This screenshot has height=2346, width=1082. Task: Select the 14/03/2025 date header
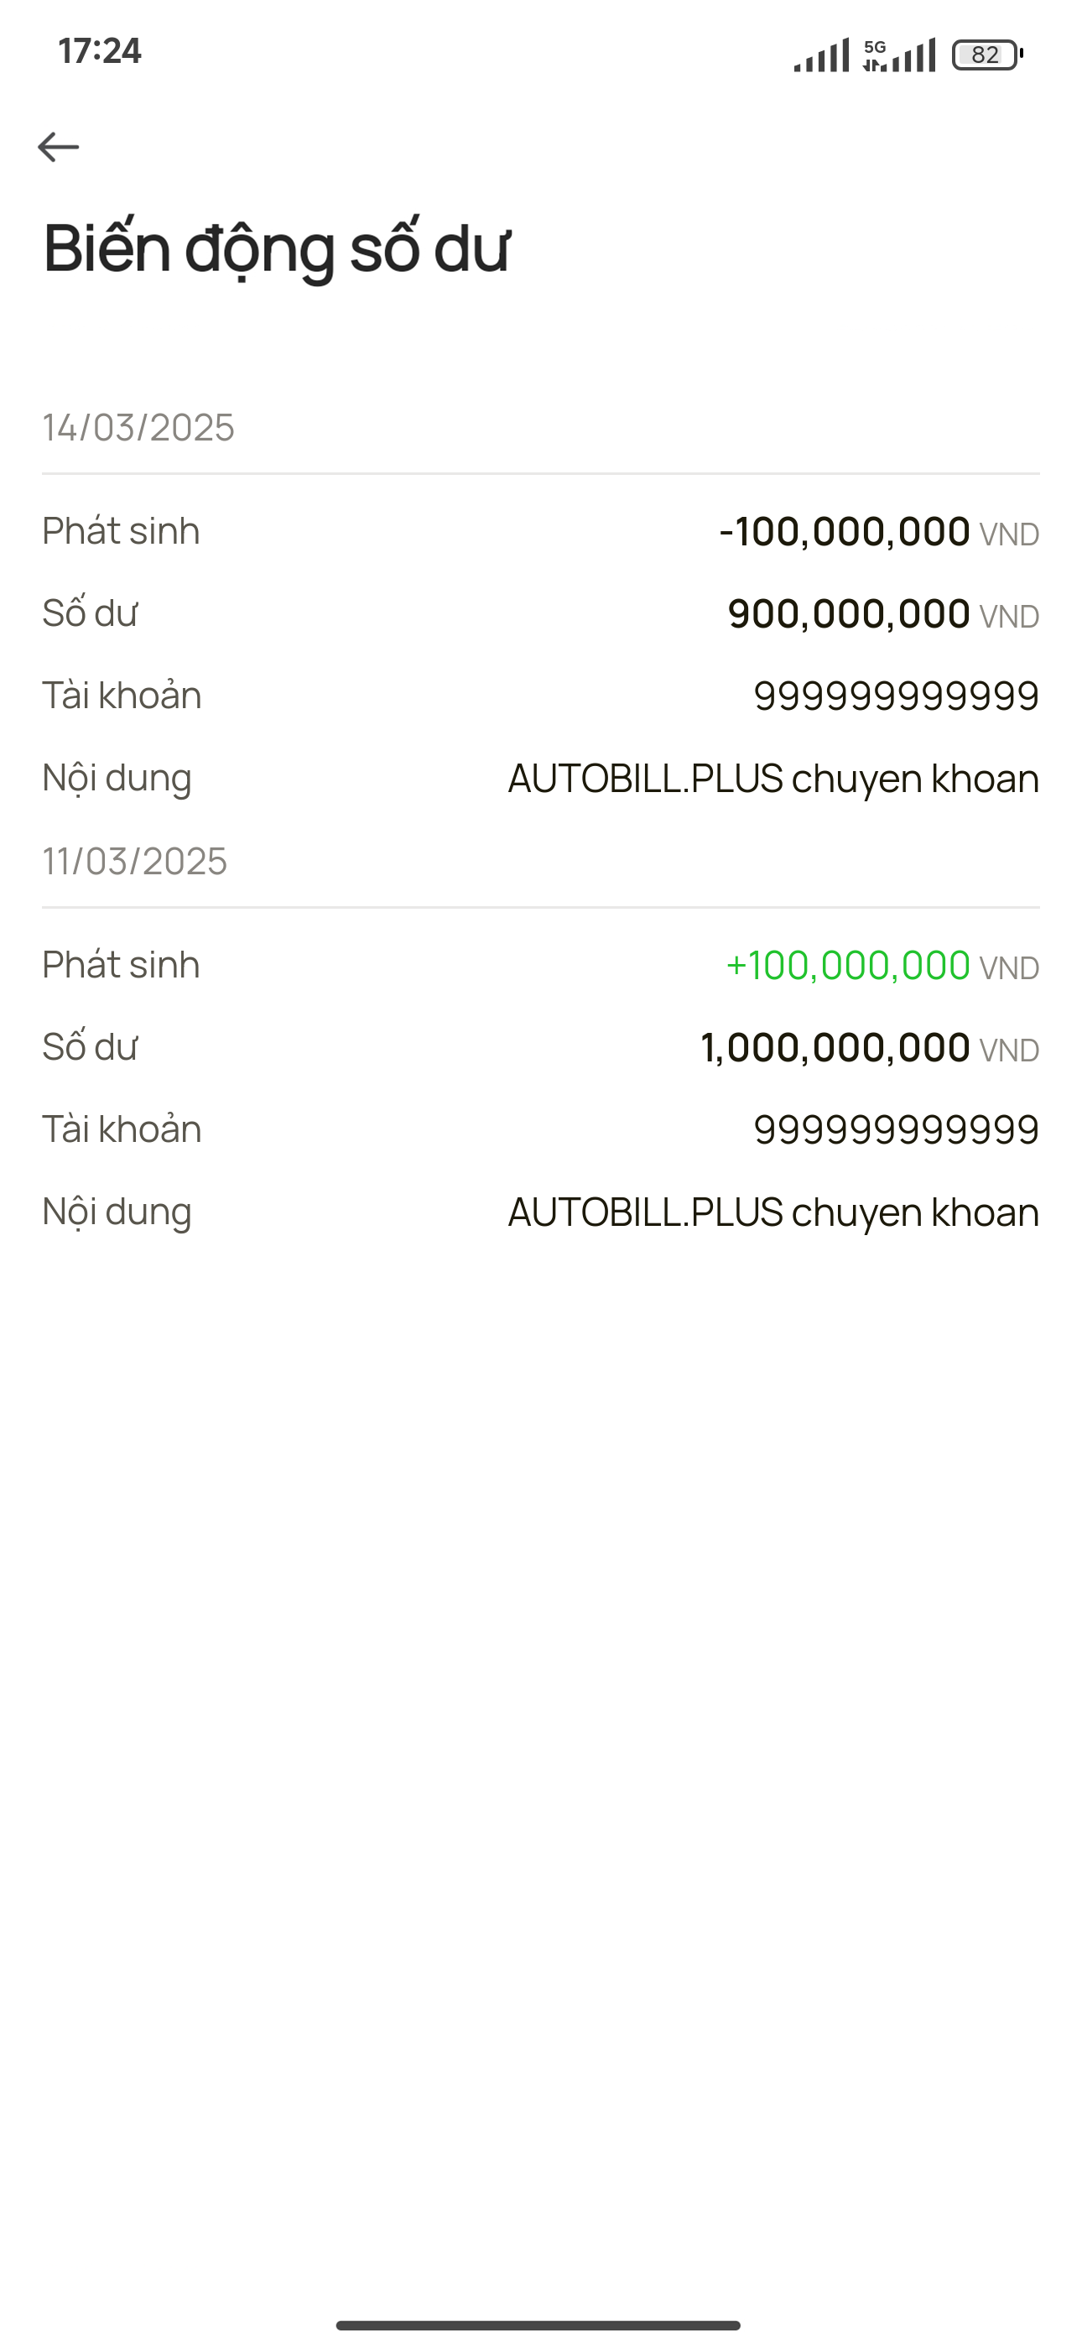click(138, 427)
